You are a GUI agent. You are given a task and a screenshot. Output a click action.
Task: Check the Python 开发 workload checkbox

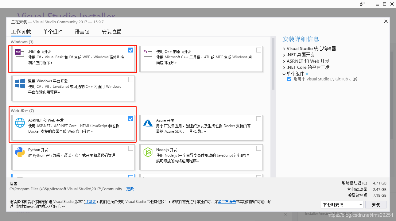pos(131,148)
